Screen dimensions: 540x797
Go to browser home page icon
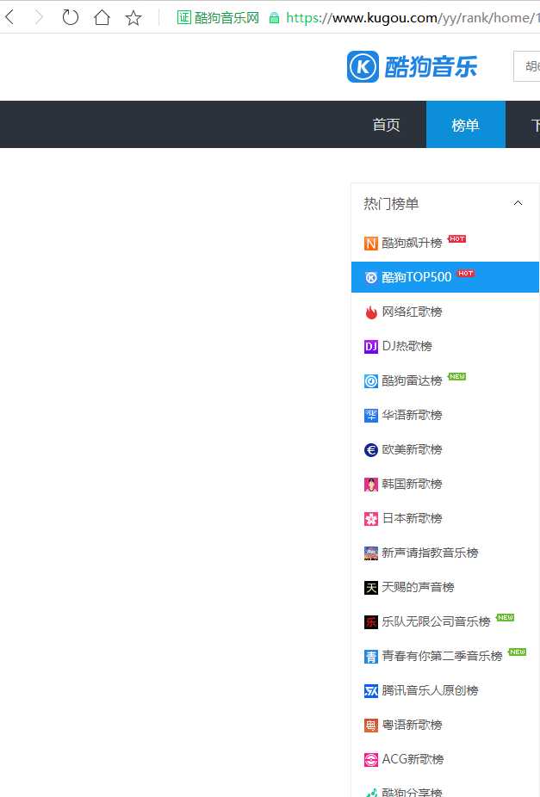click(102, 18)
